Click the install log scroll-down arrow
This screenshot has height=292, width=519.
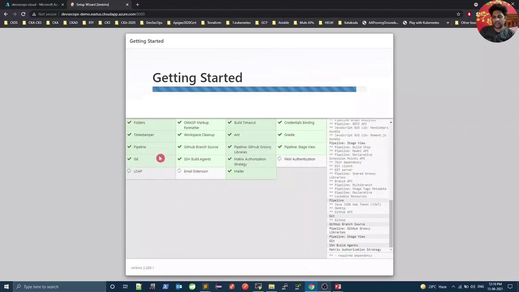[391, 249]
